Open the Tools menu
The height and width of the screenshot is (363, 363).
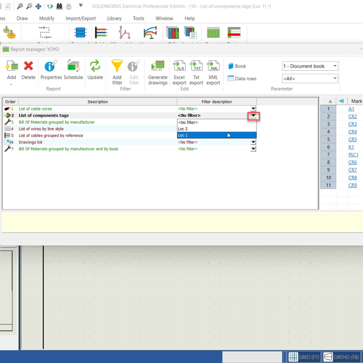pyautogui.click(x=139, y=18)
